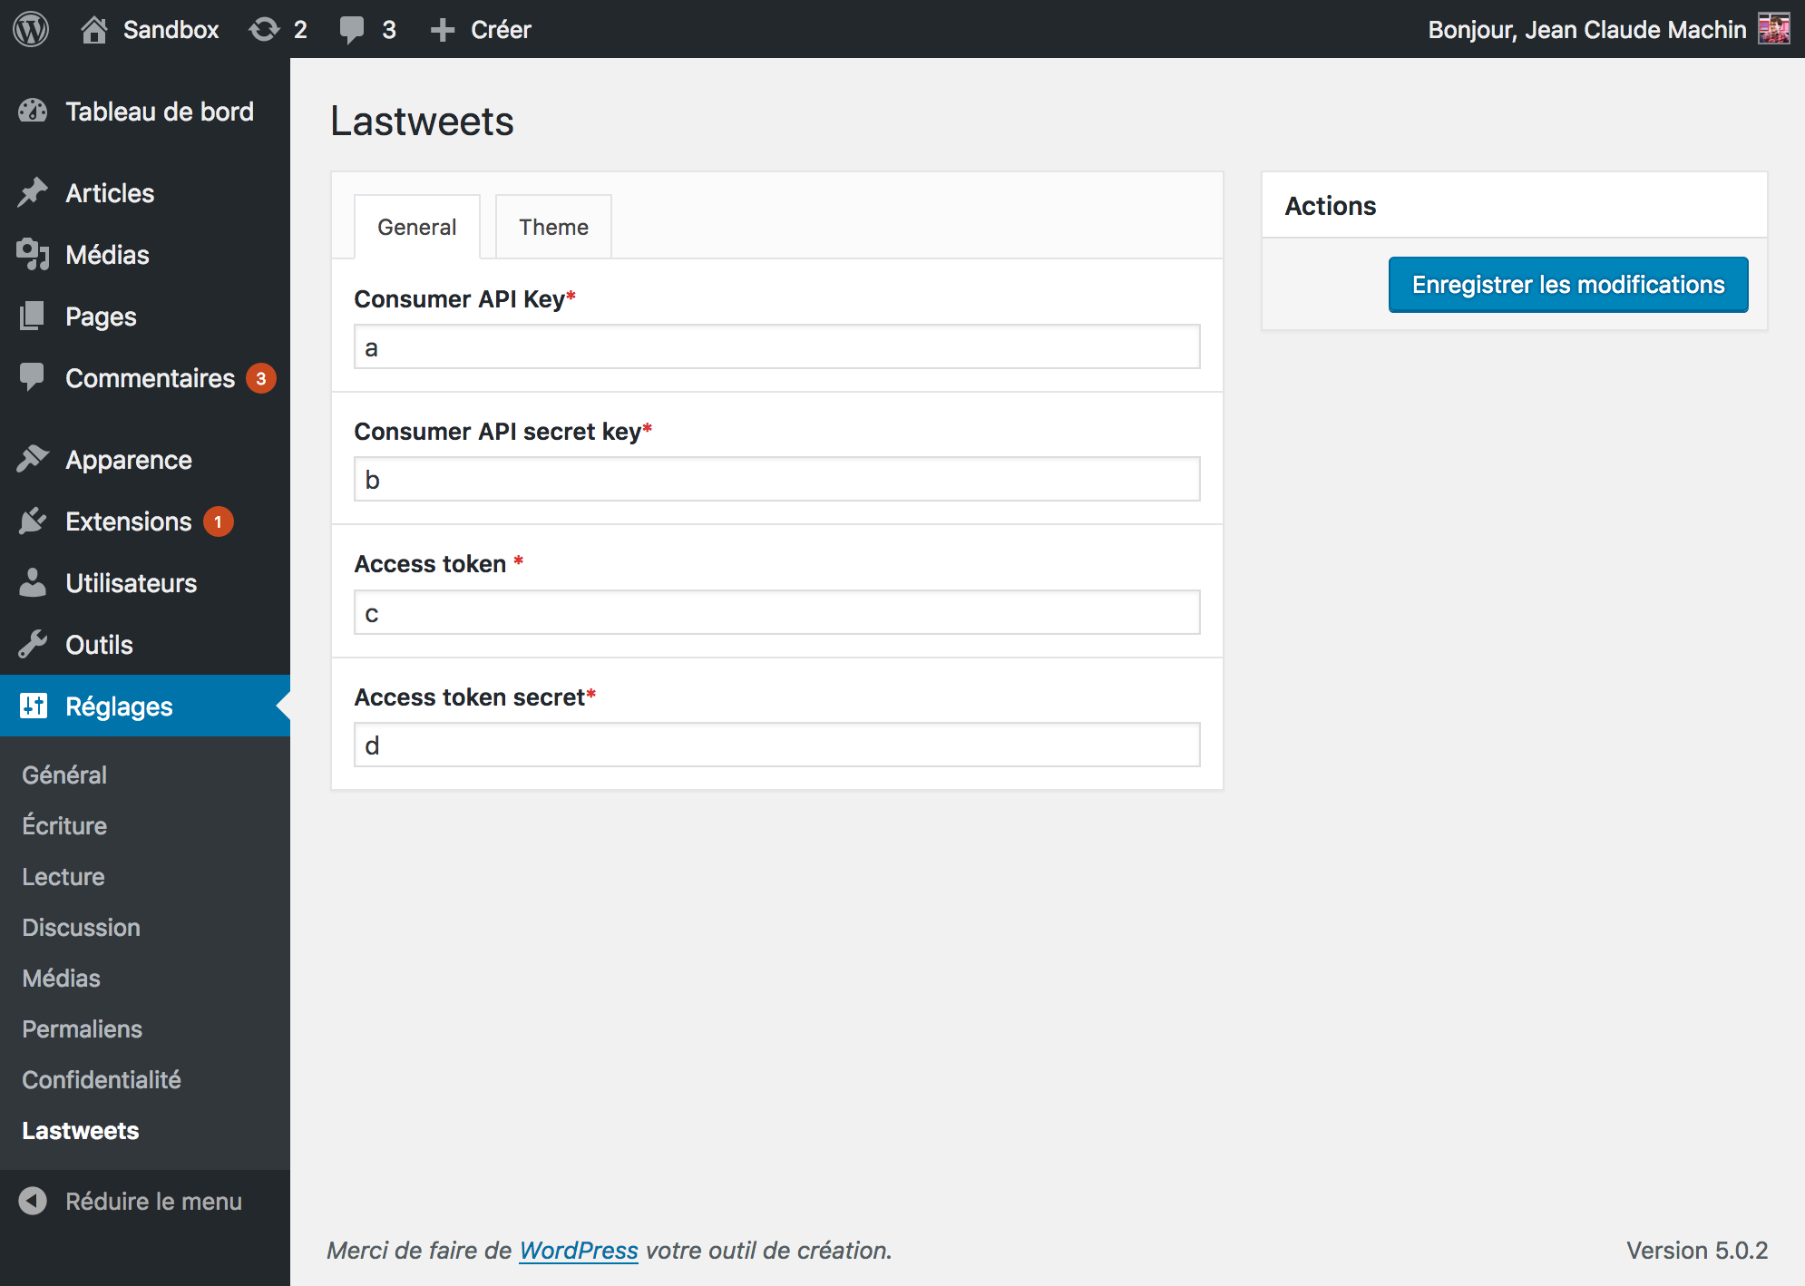Open Médias settings submenu
Image resolution: width=1805 pixels, height=1286 pixels.
click(x=61, y=978)
